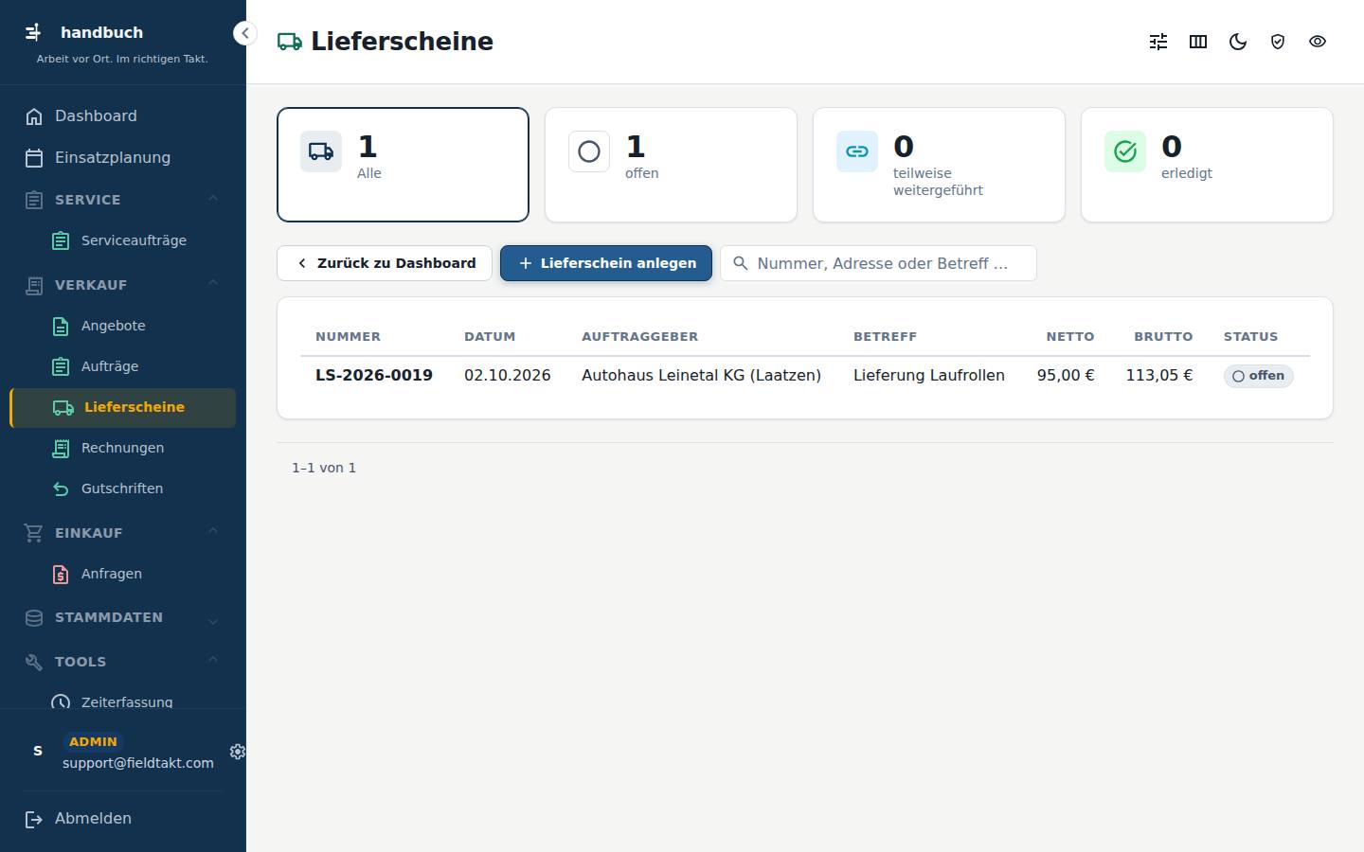Open Anfragen in sidebar

pos(123,574)
